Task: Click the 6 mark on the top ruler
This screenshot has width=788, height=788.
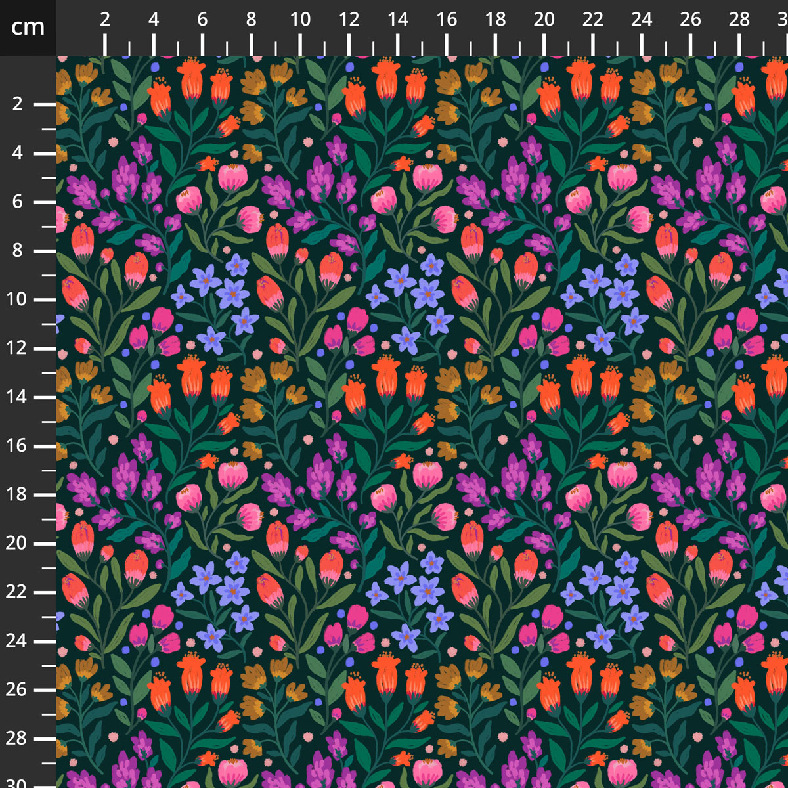Action: click(202, 20)
